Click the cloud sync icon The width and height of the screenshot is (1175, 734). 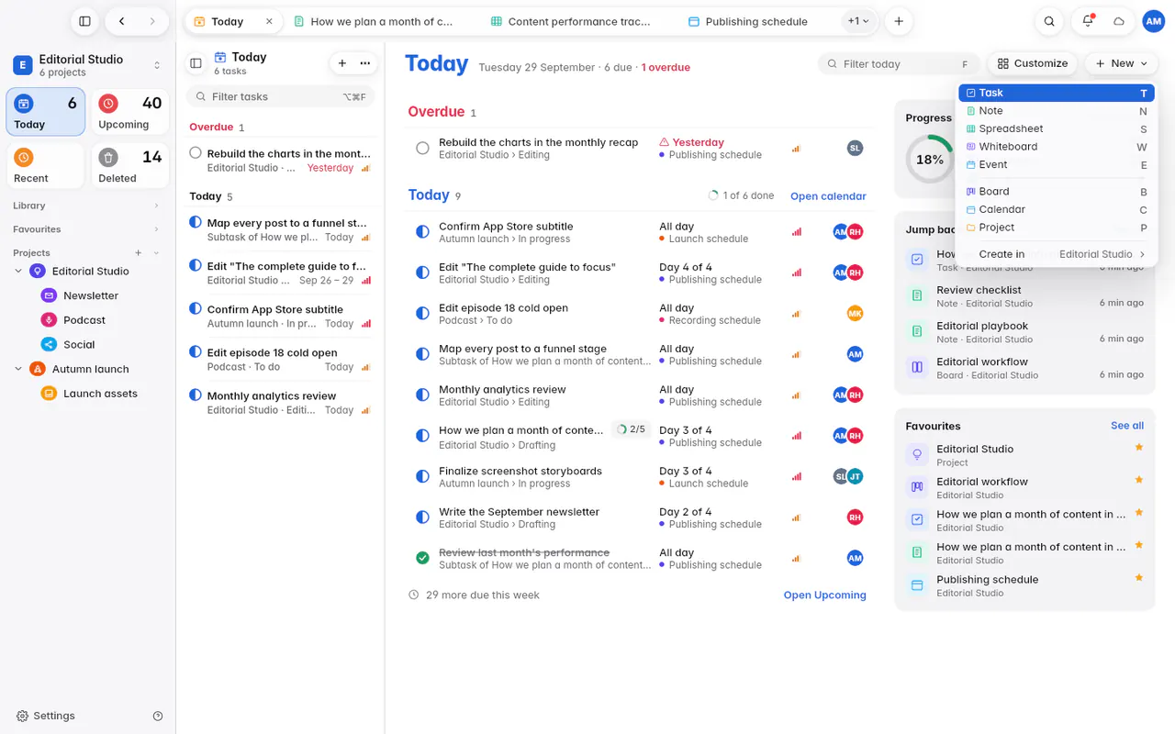pyautogui.click(x=1118, y=21)
